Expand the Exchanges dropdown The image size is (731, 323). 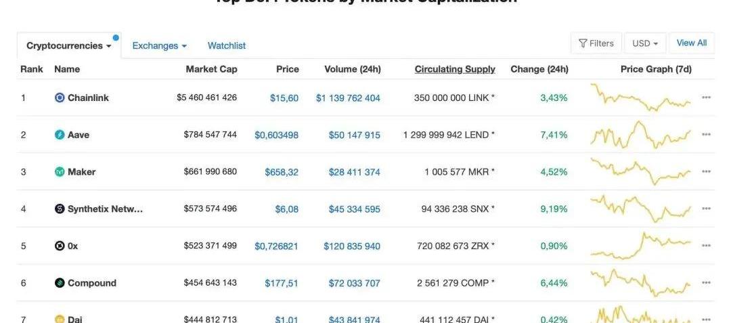(160, 45)
